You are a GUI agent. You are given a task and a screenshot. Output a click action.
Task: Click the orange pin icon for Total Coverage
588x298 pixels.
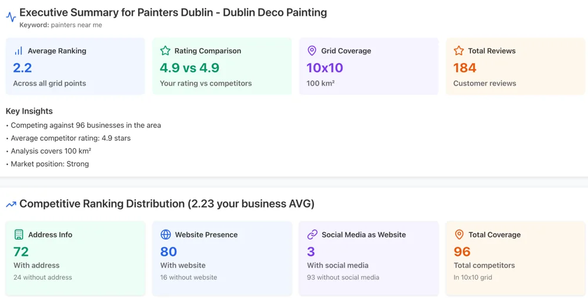pyautogui.click(x=459, y=235)
